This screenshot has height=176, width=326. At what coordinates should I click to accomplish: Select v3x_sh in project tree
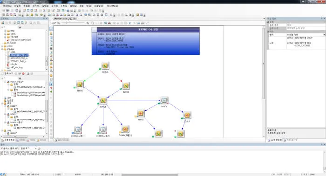(14, 64)
